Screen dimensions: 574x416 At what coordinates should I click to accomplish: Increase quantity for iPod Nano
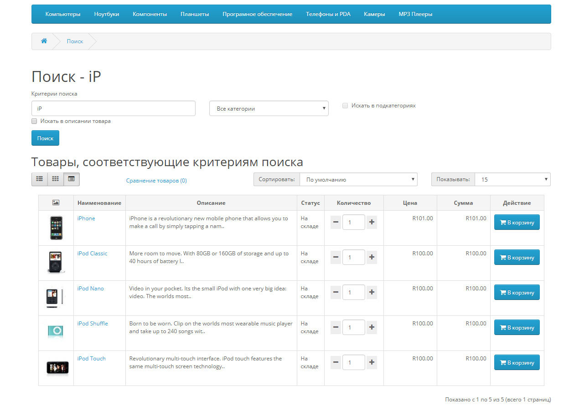tap(372, 292)
